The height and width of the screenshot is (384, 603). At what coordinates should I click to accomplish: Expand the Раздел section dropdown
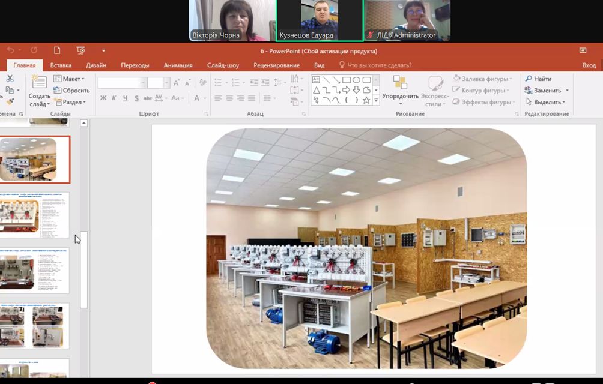pos(70,102)
